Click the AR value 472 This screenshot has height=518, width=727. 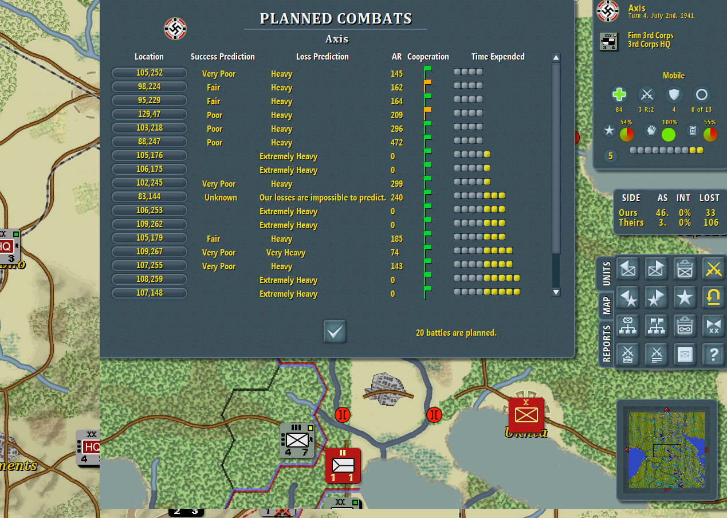[396, 142]
